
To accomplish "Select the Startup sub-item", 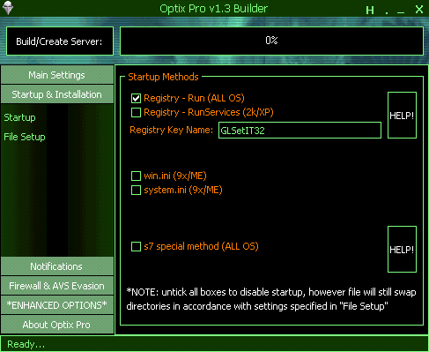I will 19,117.
